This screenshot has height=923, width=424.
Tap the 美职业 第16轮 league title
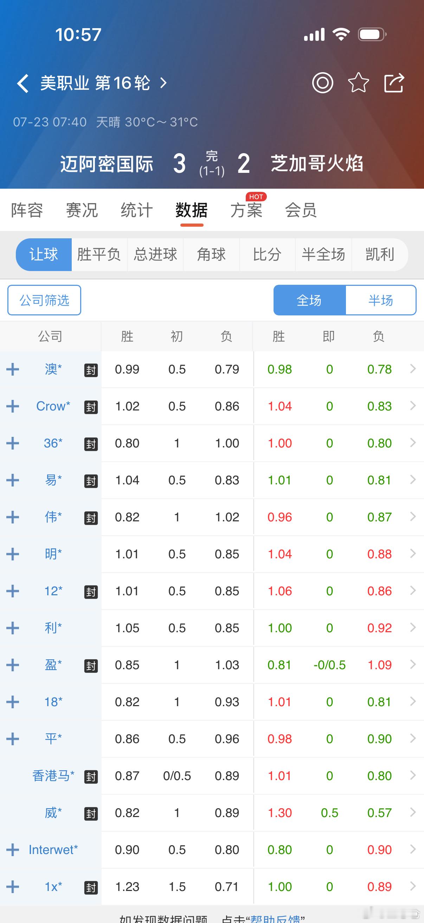point(95,83)
